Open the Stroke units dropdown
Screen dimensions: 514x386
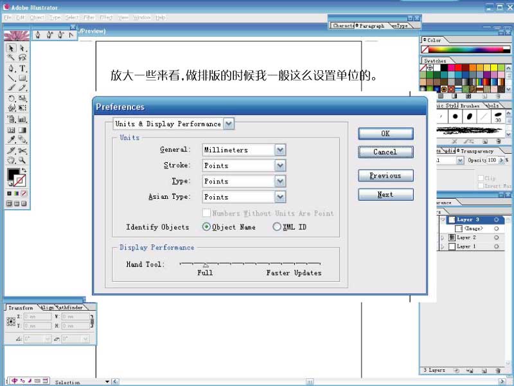[x=280, y=165]
